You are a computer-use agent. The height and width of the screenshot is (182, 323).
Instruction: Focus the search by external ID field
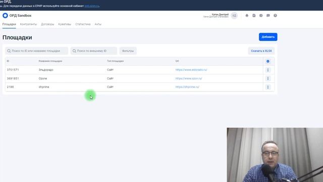94,51
